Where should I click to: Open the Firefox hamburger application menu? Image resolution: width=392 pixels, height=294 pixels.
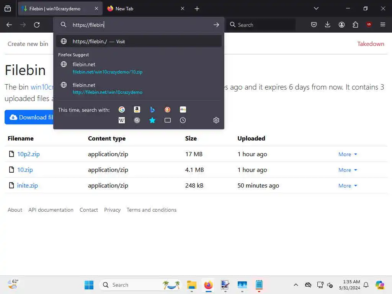[383, 24]
